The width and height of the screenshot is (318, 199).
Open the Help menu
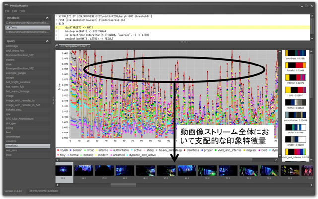23,10
